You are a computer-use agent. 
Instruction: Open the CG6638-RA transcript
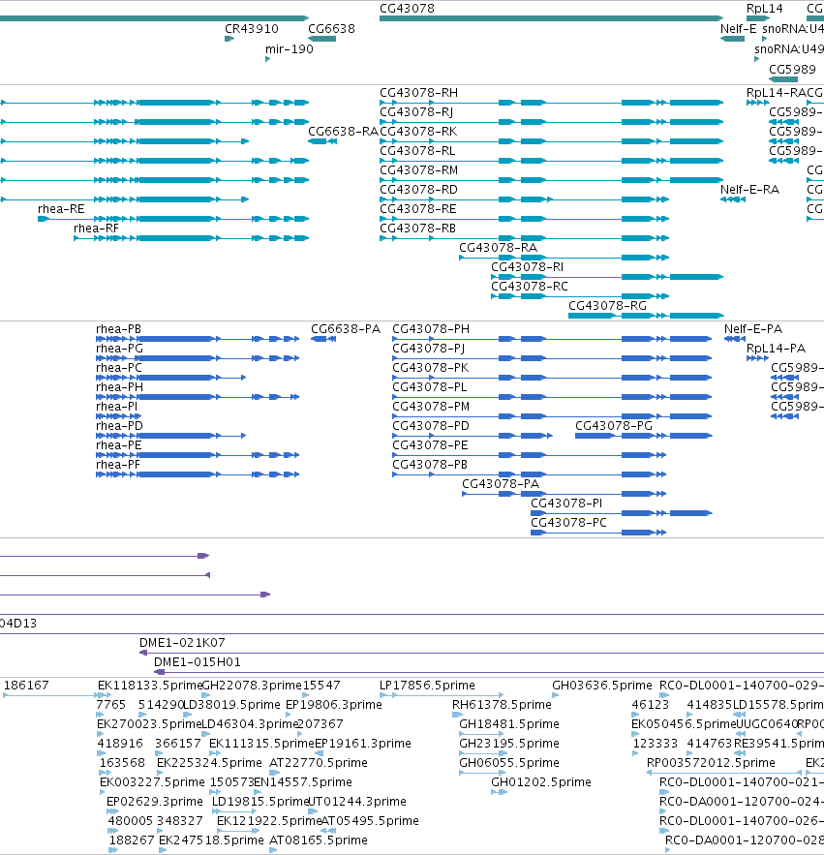(322, 141)
